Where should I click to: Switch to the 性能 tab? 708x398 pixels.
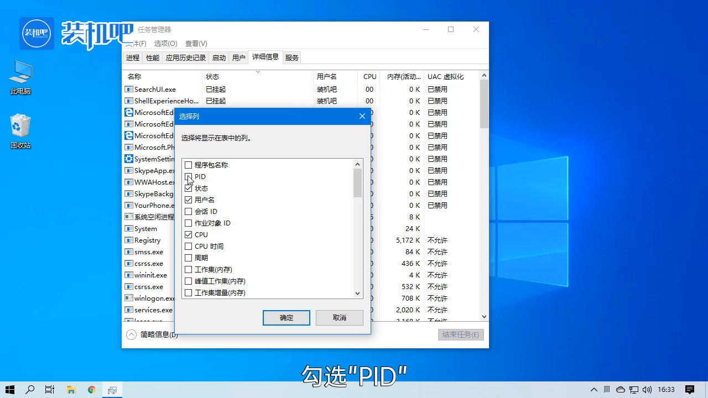(152, 57)
